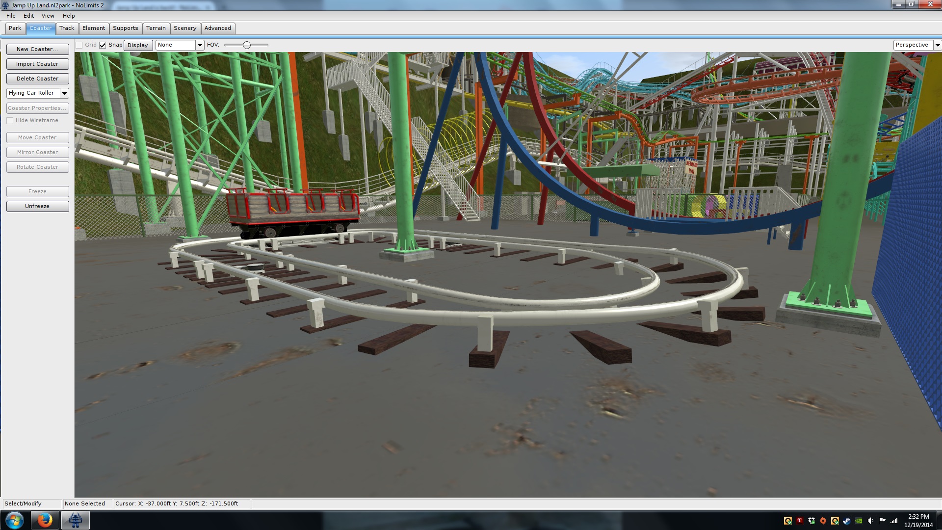The image size is (942, 530).
Task: Expand the Flying Car Roller coaster dropdown
Action: click(64, 93)
